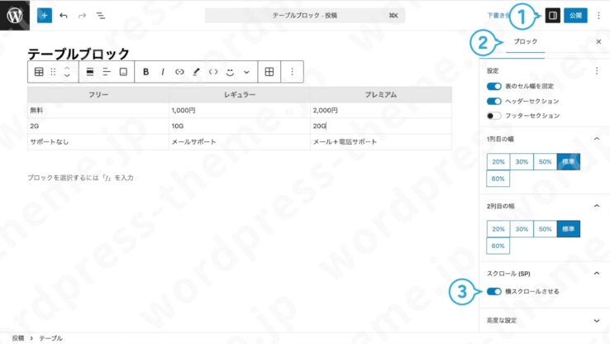
Task: Open the top-right options ellipsis menu
Action: coord(598,16)
